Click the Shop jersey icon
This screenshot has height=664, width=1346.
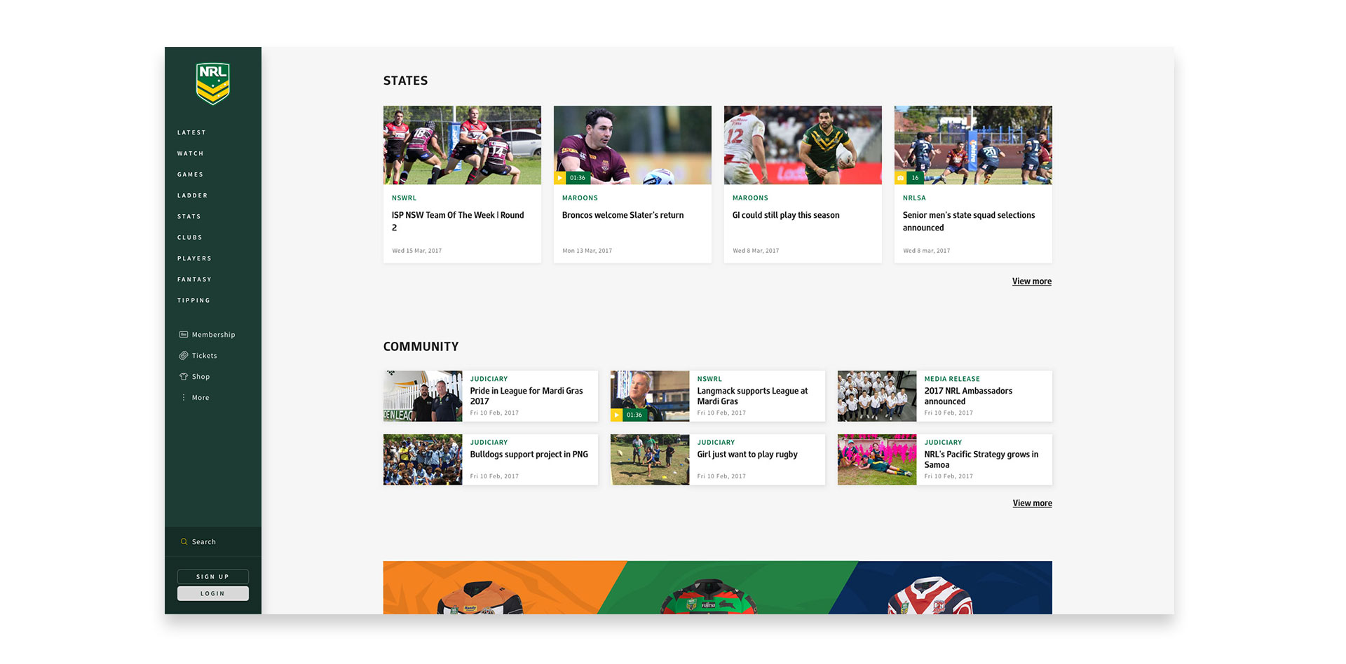tap(184, 377)
